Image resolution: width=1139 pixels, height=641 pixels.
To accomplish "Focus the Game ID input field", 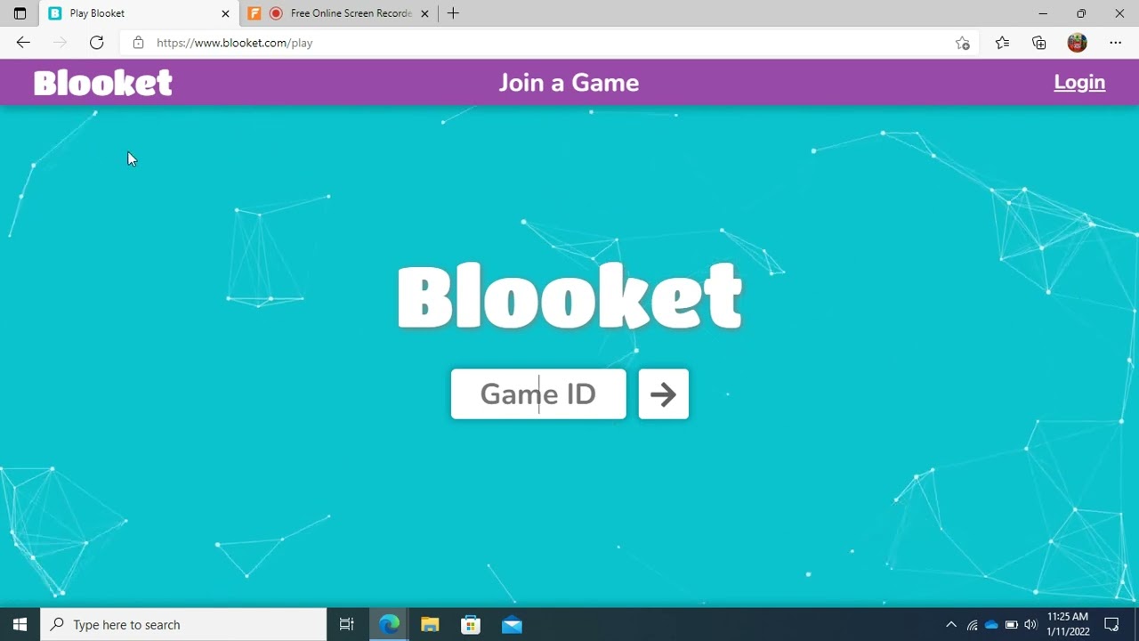I will point(538,394).
